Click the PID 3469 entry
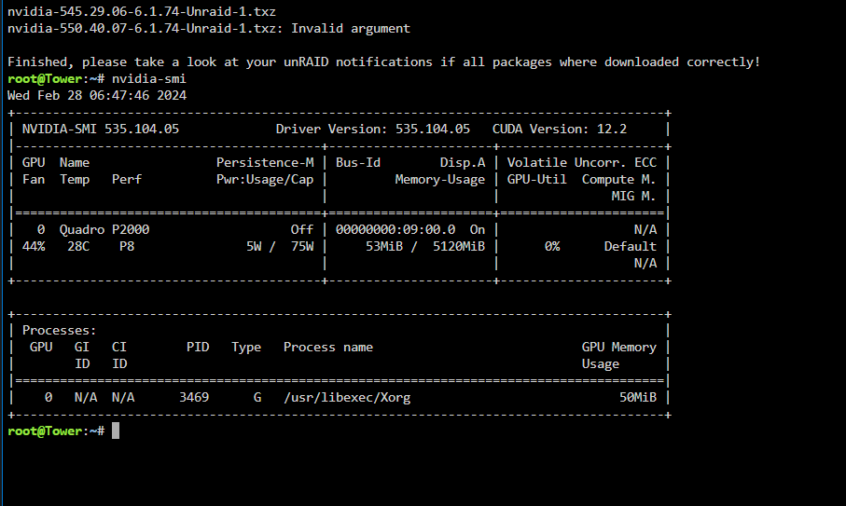Screen dimensions: 846x506 point(194,397)
